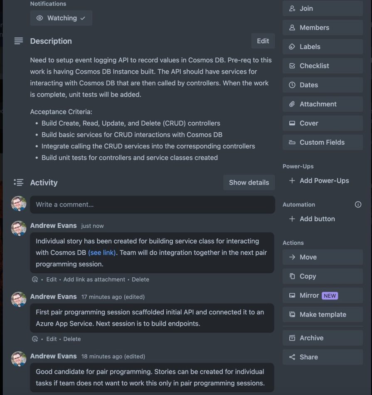This screenshot has width=372, height=395.
Task: Click the Labels tag icon
Action: pyautogui.click(x=292, y=47)
